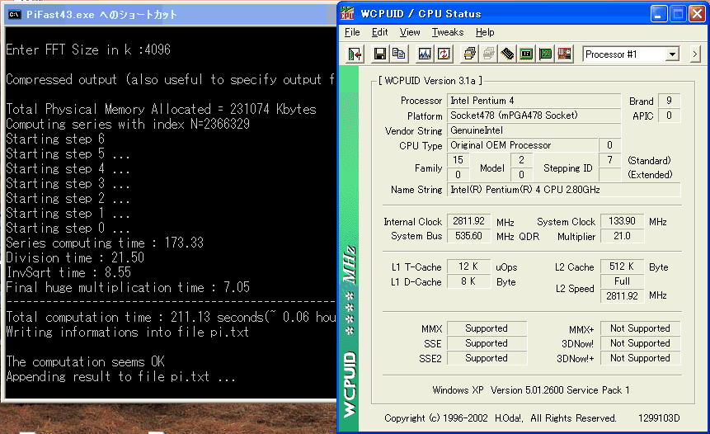710x434 pixels.
Task: Click the Intel Pentium 4 processor field
Action: coord(534,101)
